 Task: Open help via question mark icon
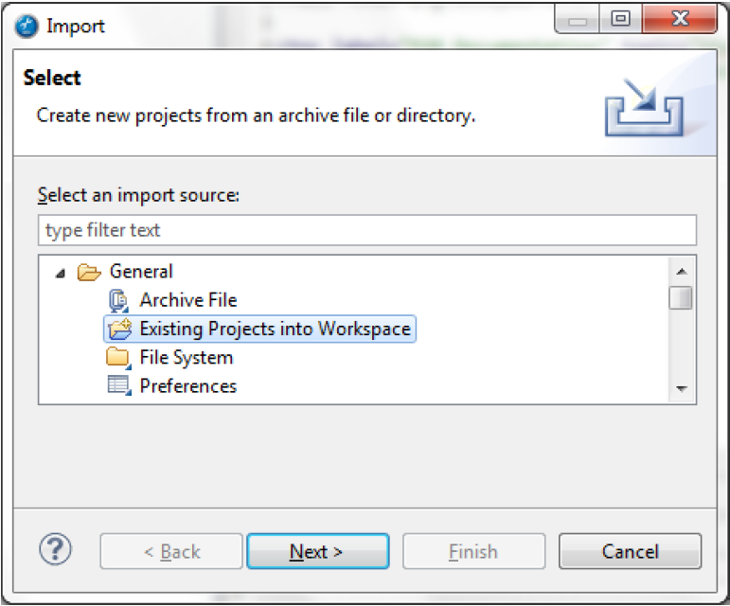tap(54, 549)
